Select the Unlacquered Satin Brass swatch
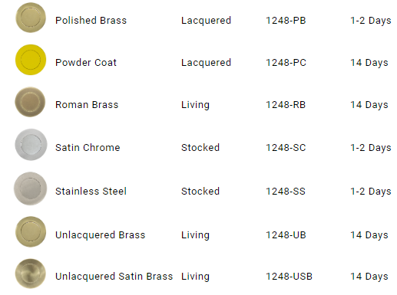Image resolution: width=397 pixels, height=295 pixels. 31,274
